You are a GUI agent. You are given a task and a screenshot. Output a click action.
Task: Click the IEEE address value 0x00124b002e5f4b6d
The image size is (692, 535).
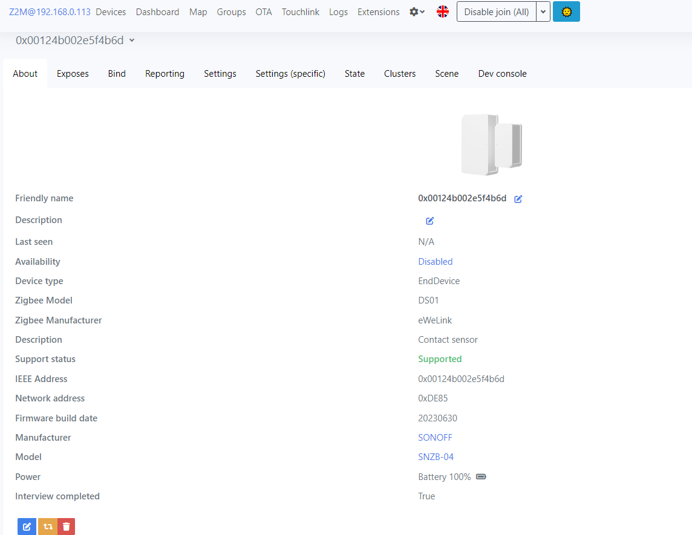point(461,379)
